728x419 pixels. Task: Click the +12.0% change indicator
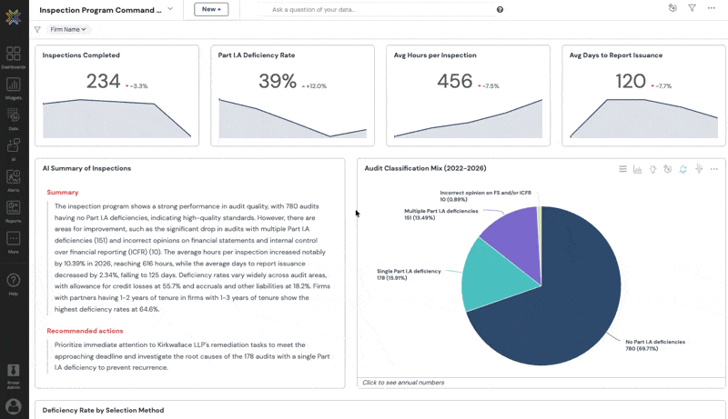[x=314, y=86]
